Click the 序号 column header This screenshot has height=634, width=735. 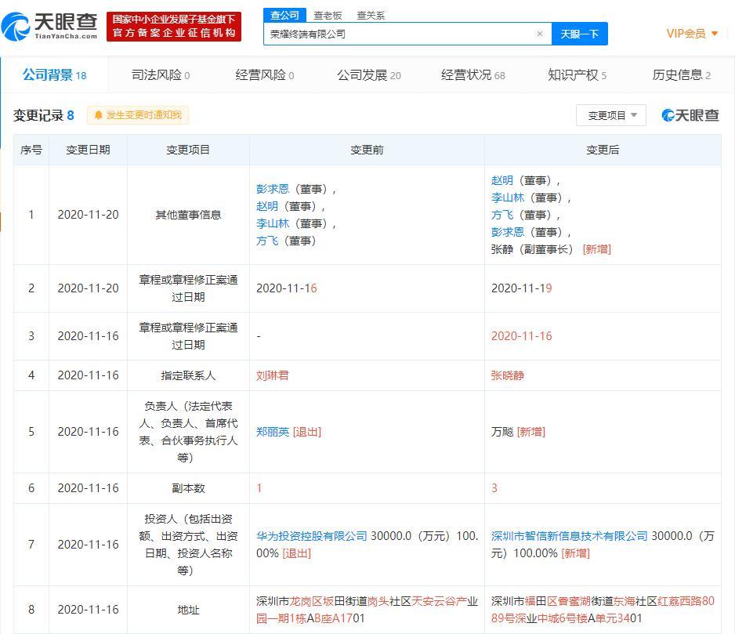point(31,150)
